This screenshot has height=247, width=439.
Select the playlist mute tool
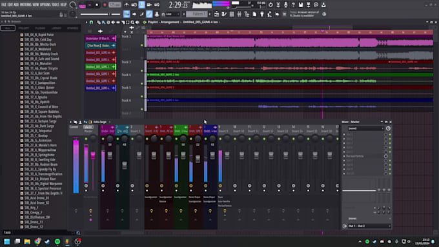[x=113, y=23]
